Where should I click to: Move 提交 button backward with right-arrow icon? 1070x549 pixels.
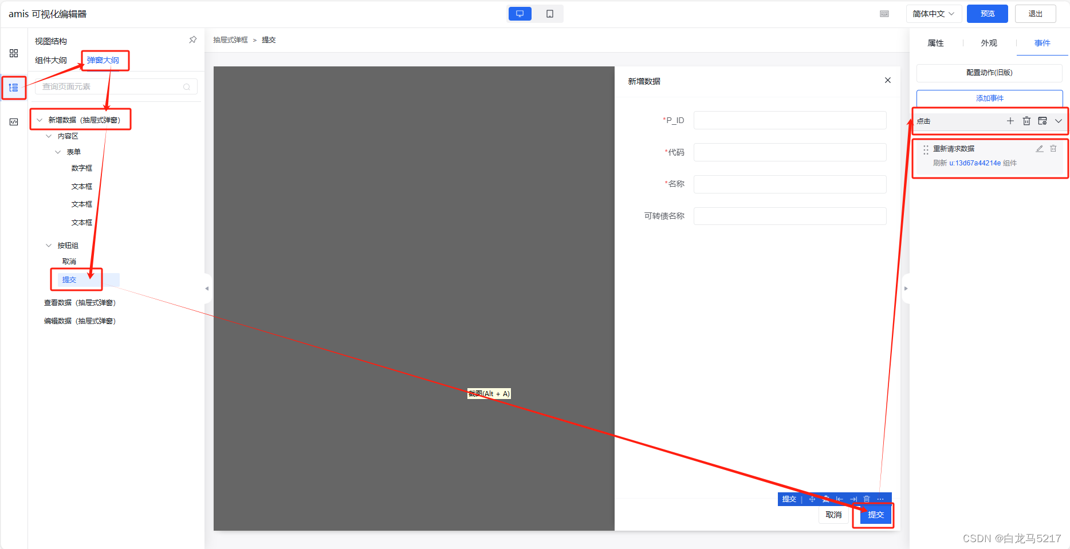[x=853, y=499]
